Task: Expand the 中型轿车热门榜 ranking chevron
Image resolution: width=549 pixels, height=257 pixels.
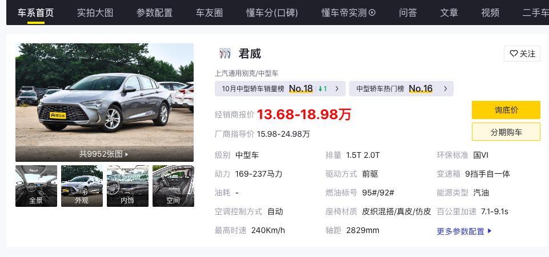Action: [446, 89]
